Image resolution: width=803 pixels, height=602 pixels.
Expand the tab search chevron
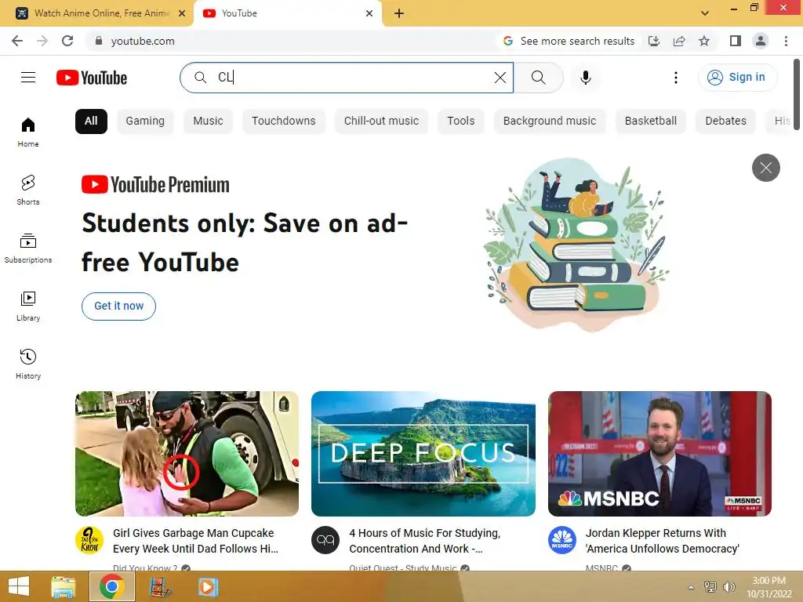(x=705, y=13)
